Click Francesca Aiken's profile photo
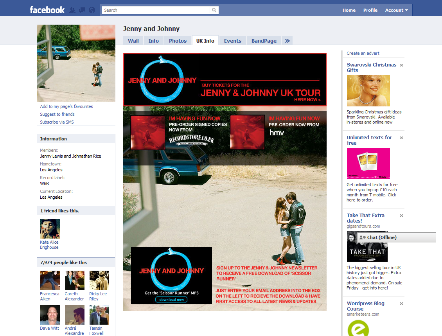 click(50, 280)
